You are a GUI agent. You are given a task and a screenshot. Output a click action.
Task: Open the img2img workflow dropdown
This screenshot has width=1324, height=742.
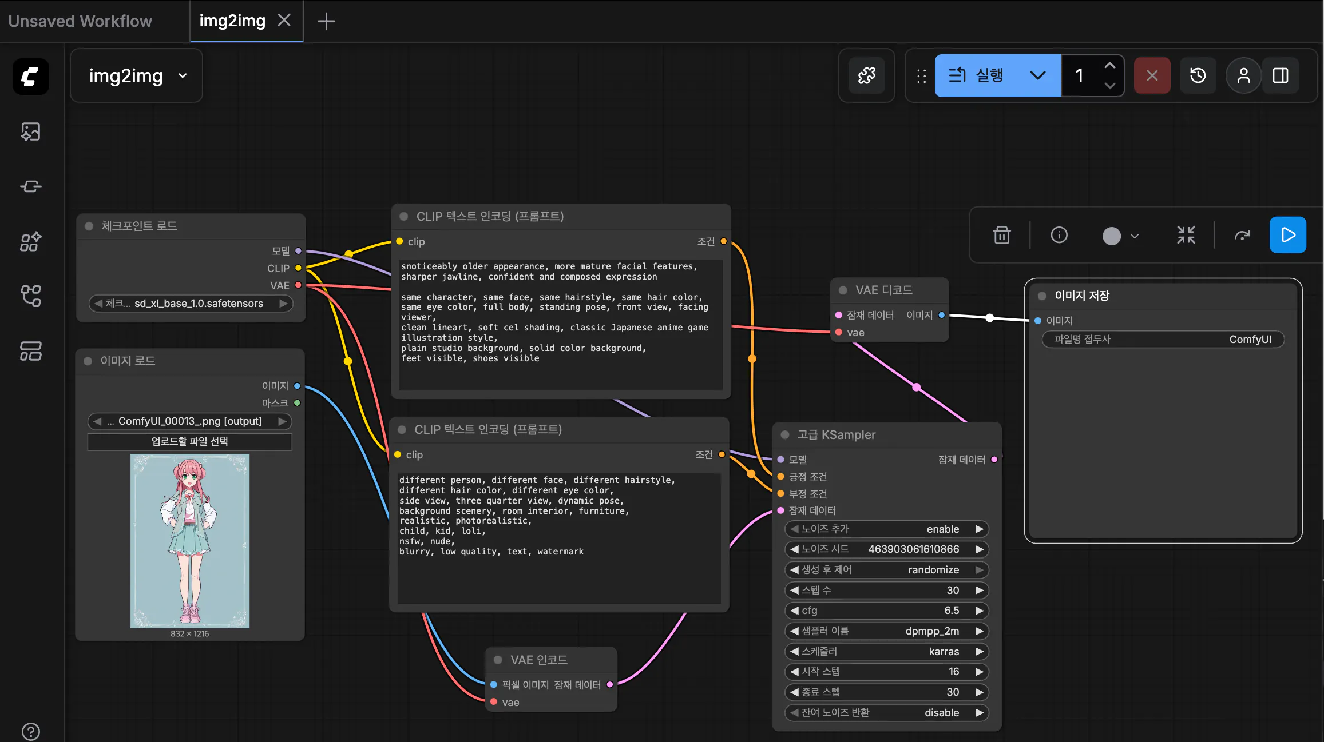[x=137, y=75]
